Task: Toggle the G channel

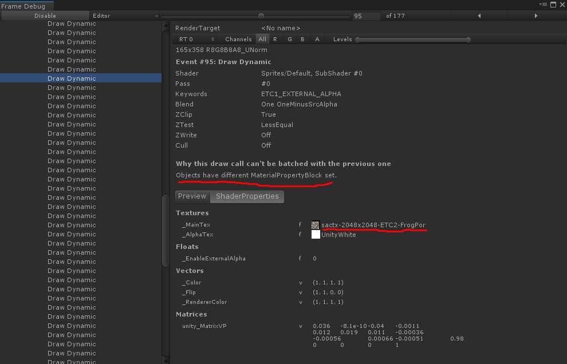Action: pos(289,39)
